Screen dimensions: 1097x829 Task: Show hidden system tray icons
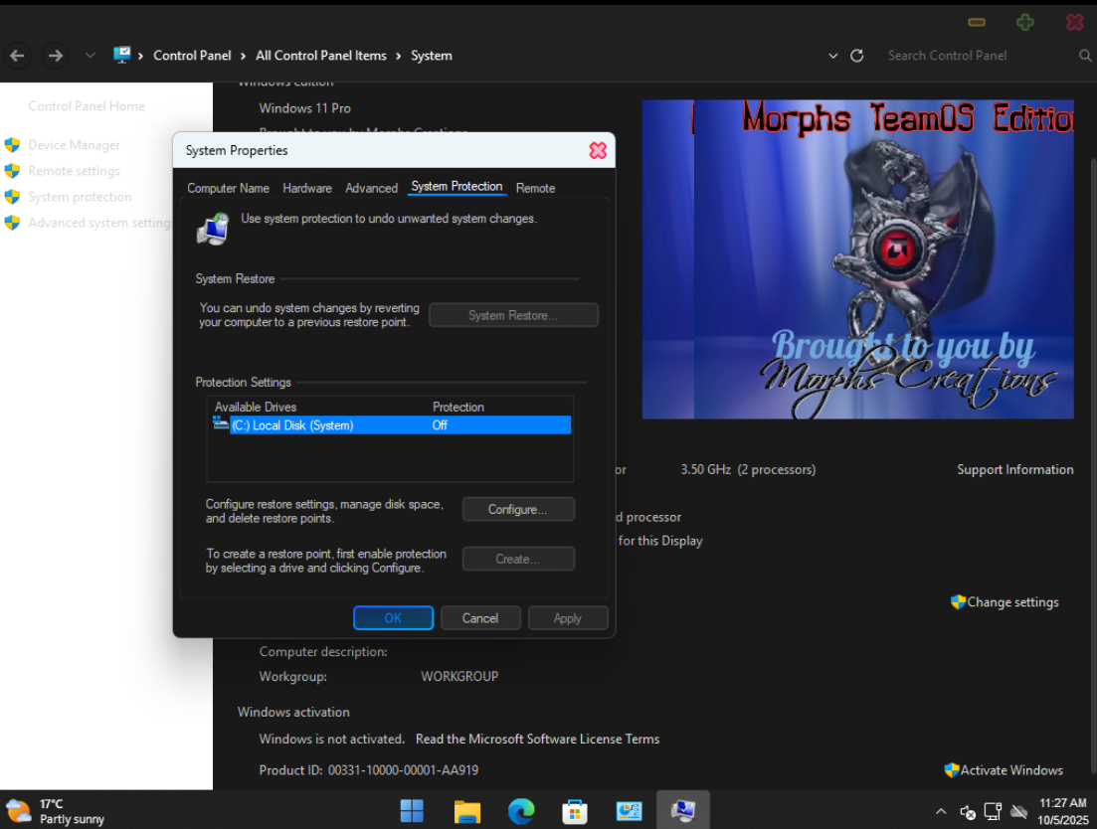(x=941, y=812)
